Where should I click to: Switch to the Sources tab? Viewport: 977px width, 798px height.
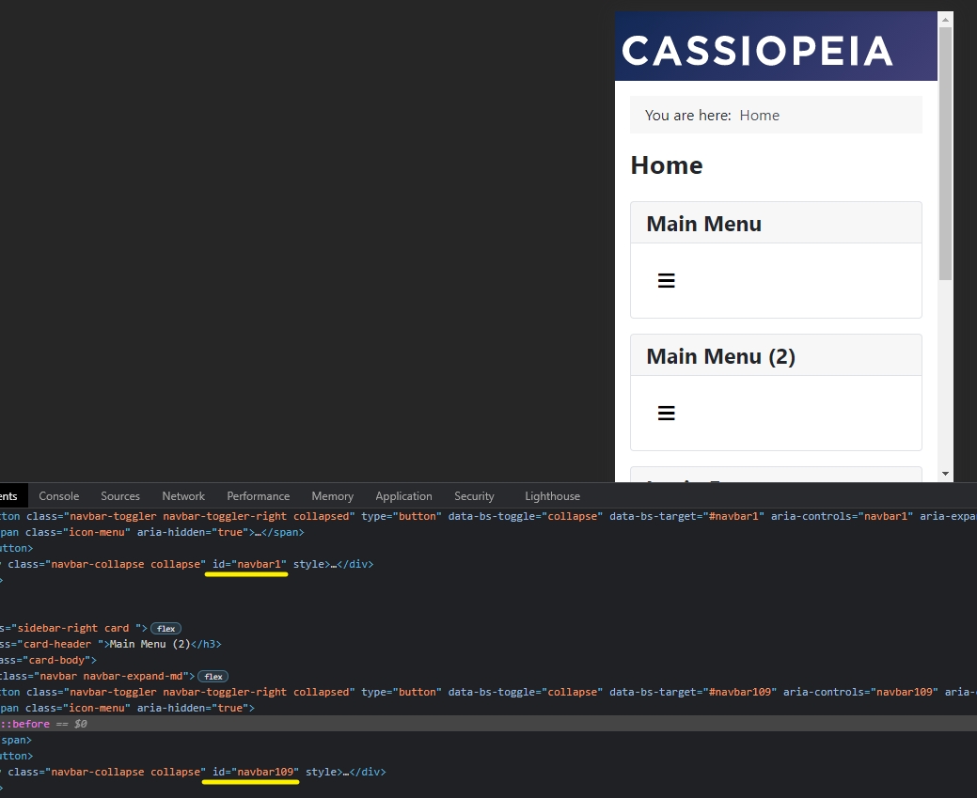coord(120,496)
